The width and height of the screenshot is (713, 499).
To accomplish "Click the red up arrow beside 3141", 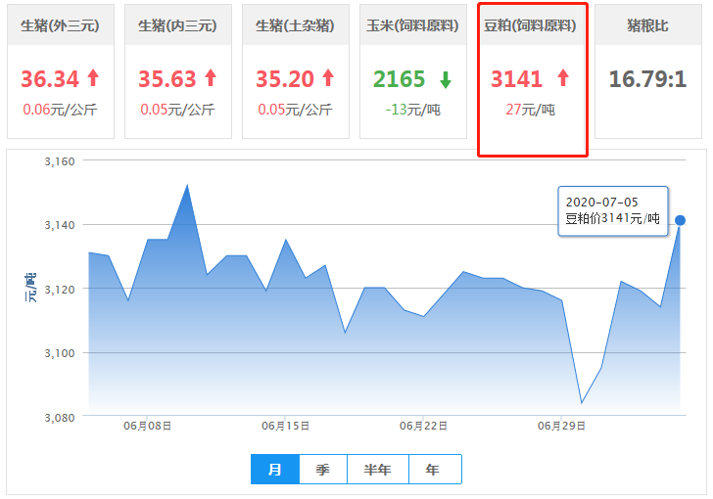I will [563, 78].
